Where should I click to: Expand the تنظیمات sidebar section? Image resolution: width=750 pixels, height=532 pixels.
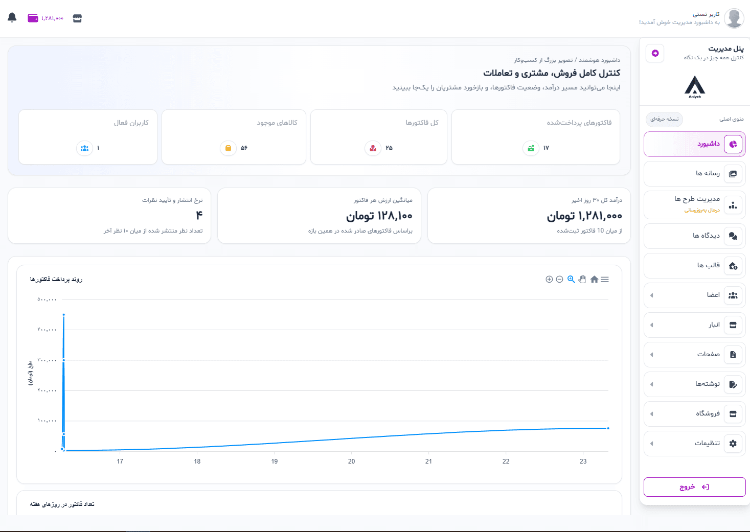coord(695,444)
